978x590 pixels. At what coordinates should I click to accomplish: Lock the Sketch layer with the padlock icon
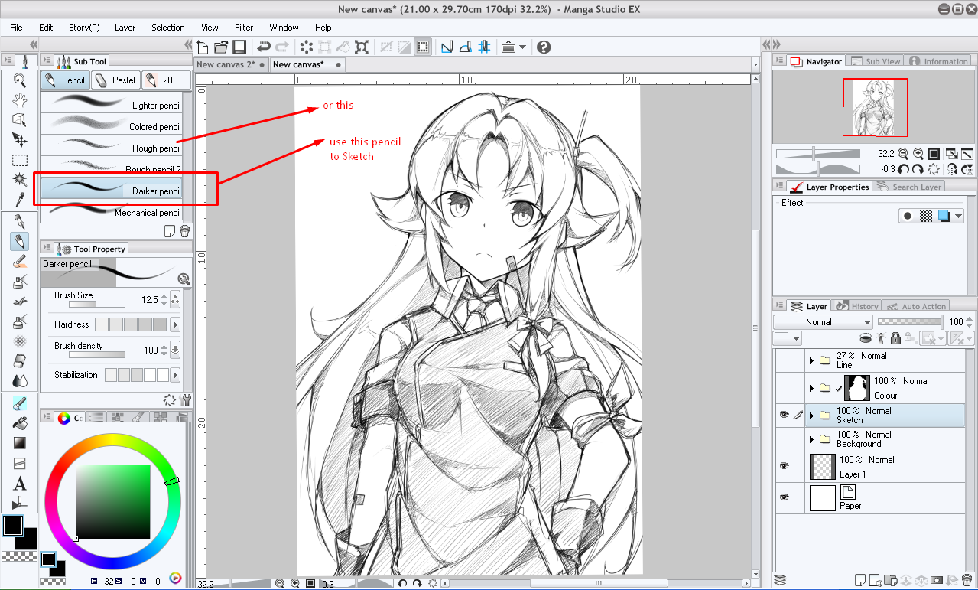(x=895, y=339)
